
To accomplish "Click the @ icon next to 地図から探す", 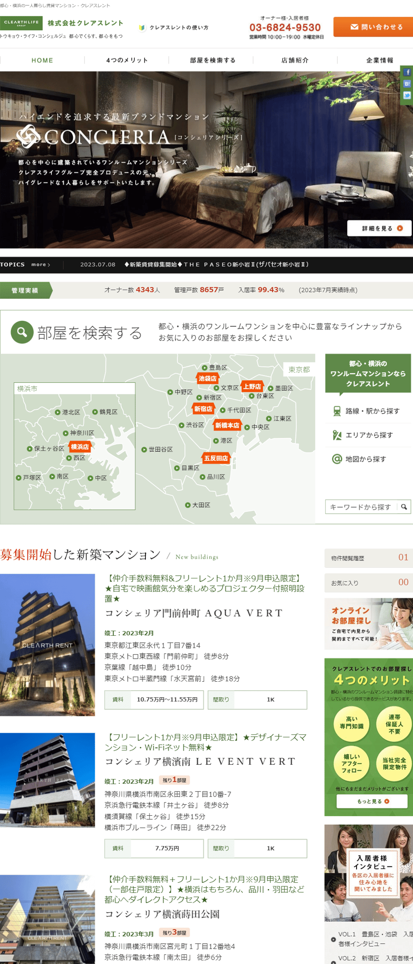I will (x=337, y=459).
